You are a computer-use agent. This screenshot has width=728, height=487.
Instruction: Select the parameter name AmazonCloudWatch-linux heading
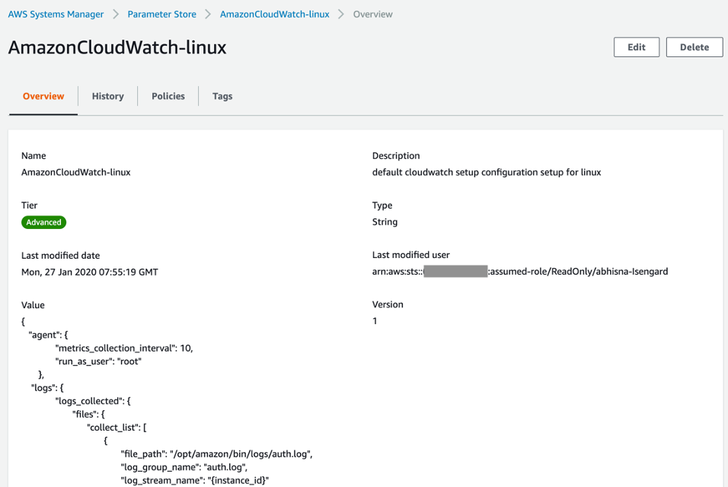click(x=117, y=47)
